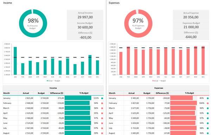Select the SEP bar in the Income chart
Viewport: 211px width, 135px height.
pyautogui.click(x=75, y=69)
